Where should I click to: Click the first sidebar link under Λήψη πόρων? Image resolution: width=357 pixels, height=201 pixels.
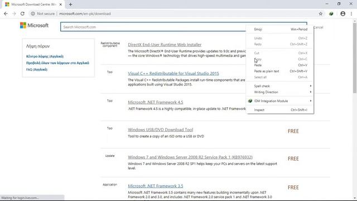click(45, 56)
